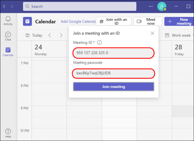
Task: Open Calendar in the sidebar
Action: [8, 52]
